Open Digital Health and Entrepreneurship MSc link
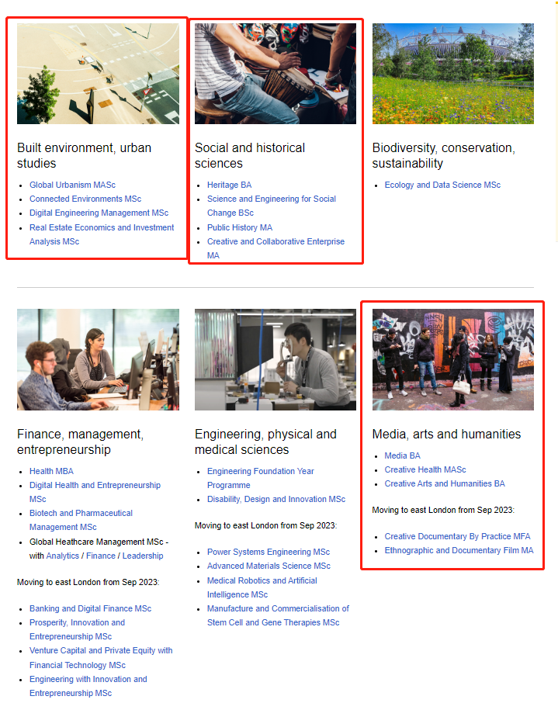Screen dimensions: 558x710 pyautogui.click(x=95, y=492)
